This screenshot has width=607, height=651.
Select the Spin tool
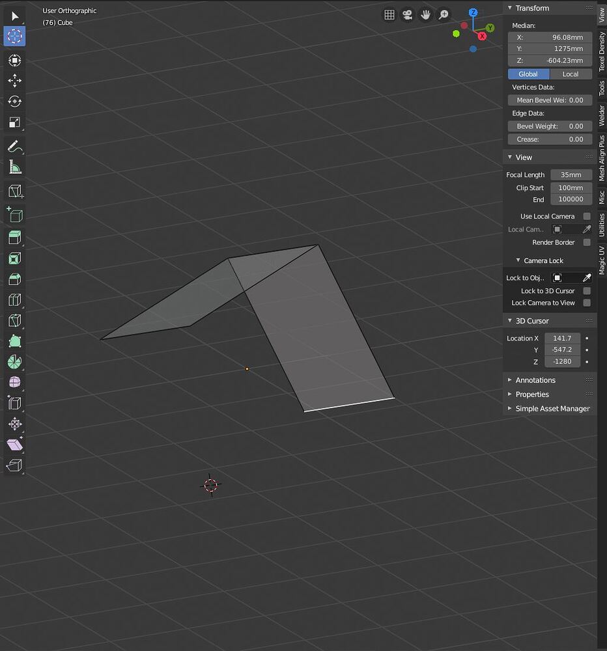coord(14,362)
